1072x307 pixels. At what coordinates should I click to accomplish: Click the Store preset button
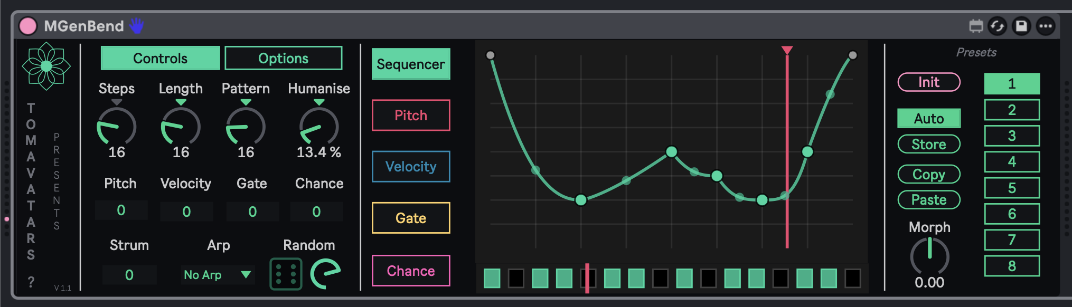click(928, 144)
